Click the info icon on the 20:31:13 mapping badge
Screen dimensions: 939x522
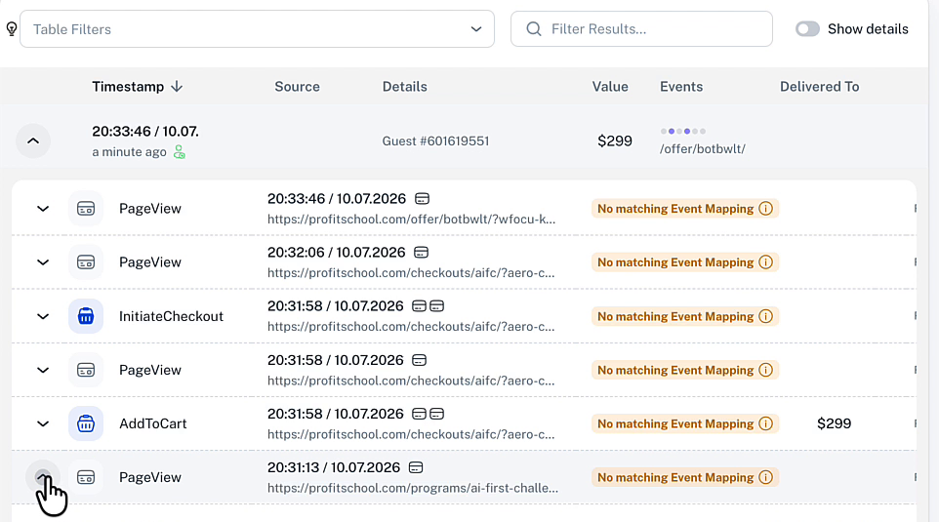click(765, 477)
